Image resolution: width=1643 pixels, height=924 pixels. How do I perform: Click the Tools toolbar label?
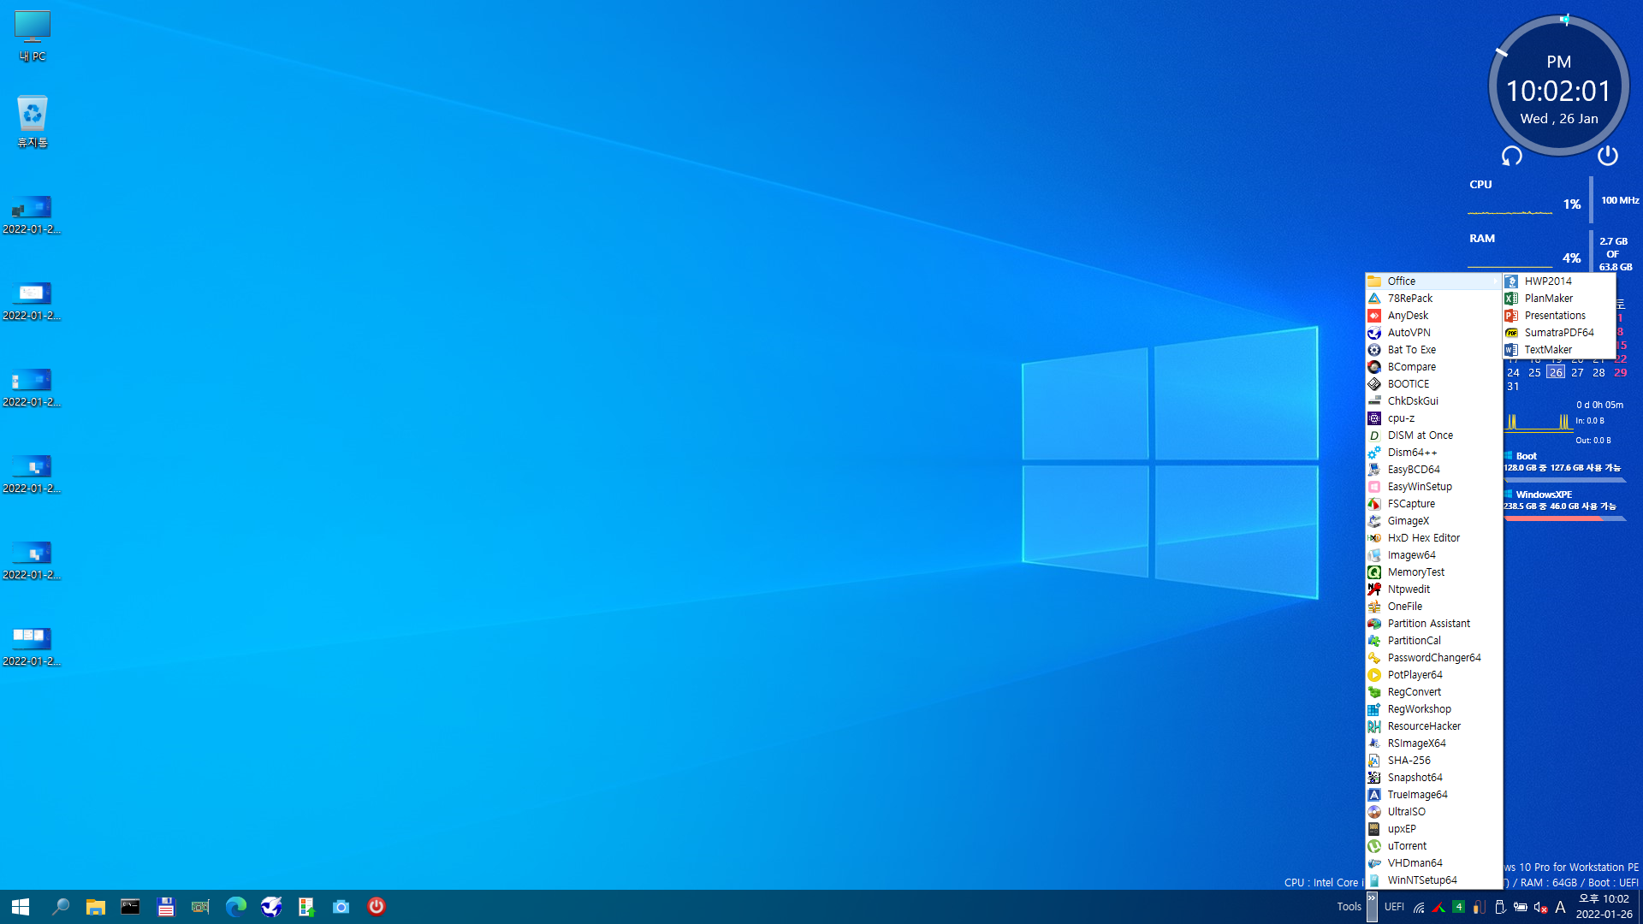tap(1349, 907)
